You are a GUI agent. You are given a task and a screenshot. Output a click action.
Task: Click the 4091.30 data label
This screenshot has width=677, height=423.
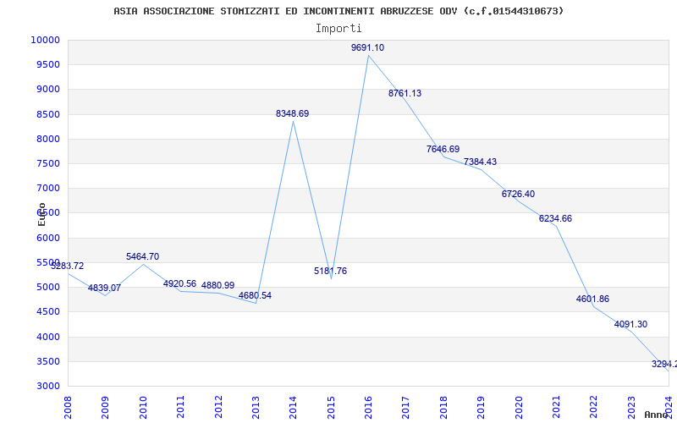[630, 325]
